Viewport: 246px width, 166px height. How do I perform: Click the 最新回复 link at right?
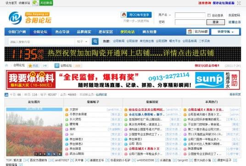click(235, 94)
